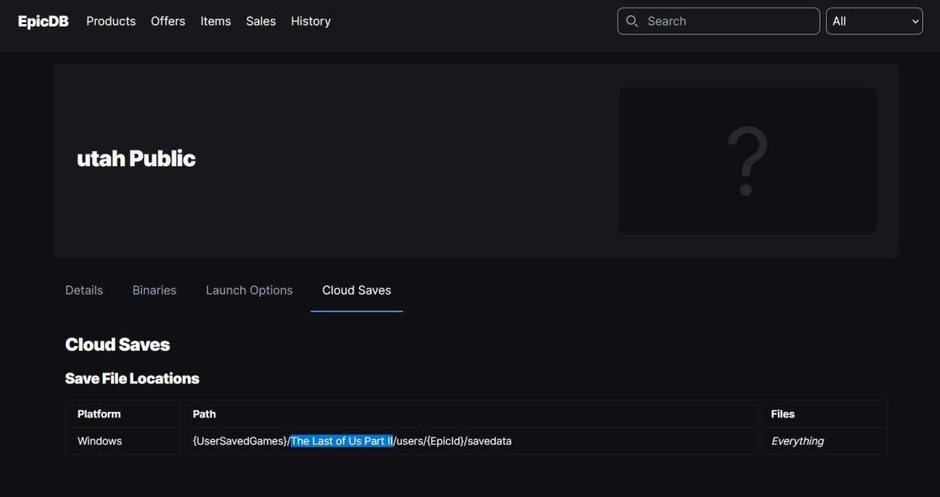Focus the Search text field
The height and width of the screenshot is (497, 940).
pyautogui.click(x=727, y=21)
